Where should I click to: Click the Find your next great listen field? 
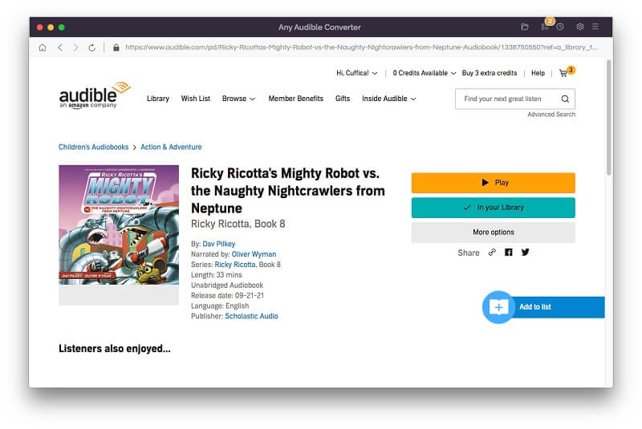coord(508,99)
